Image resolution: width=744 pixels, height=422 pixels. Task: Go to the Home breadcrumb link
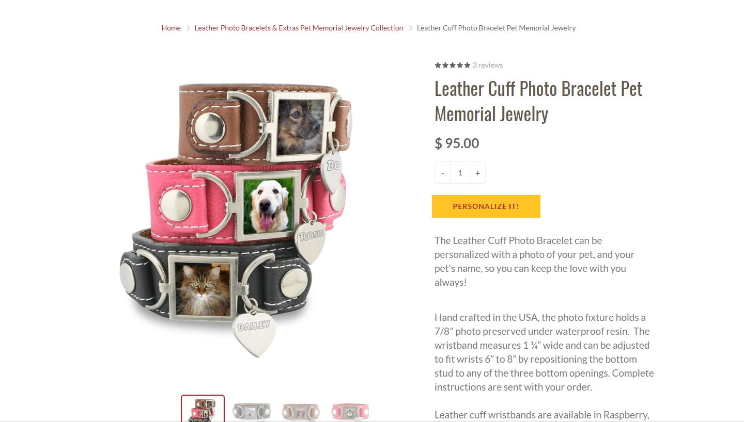(171, 28)
